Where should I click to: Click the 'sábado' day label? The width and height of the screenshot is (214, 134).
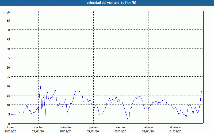click(x=148, y=127)
